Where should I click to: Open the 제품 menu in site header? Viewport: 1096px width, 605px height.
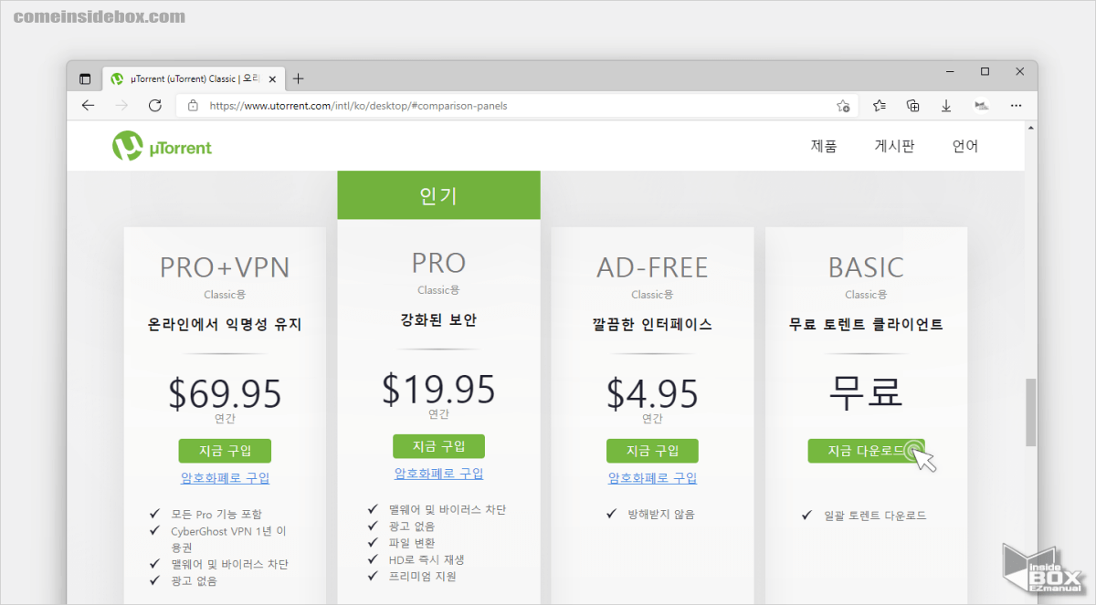823,146
